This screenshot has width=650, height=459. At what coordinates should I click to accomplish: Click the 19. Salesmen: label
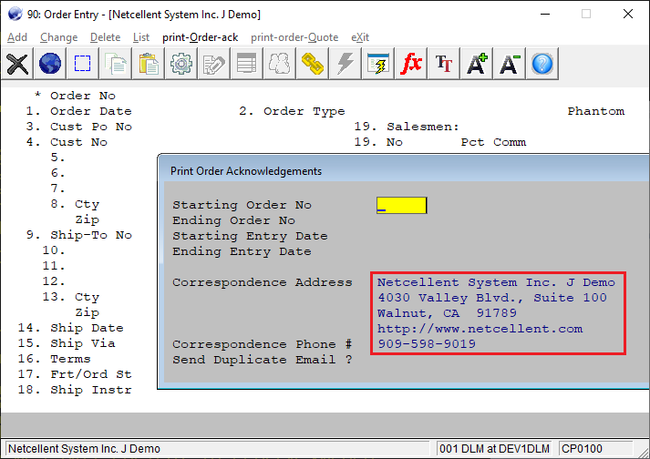click(407, 127)
